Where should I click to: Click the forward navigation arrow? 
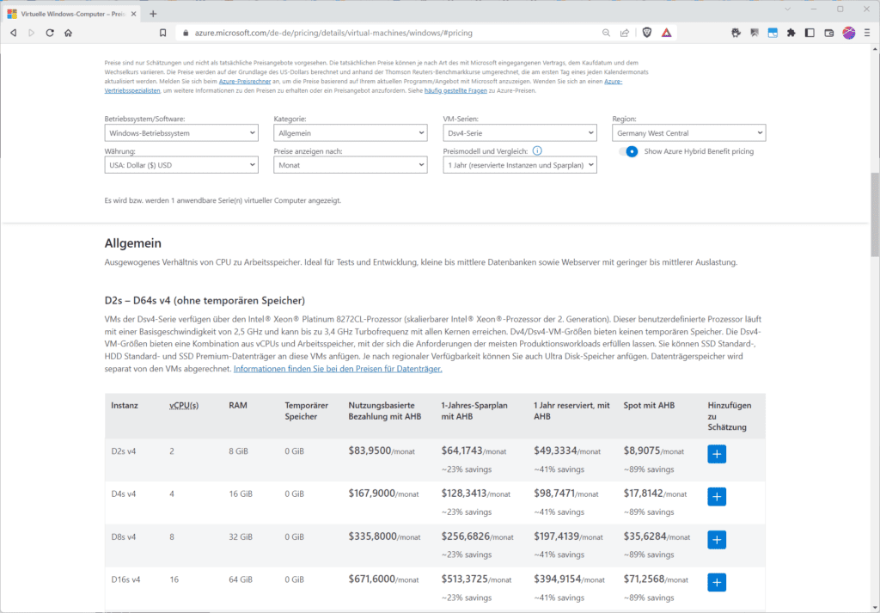click(x=32, y=34)
